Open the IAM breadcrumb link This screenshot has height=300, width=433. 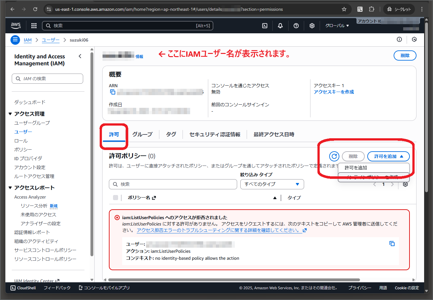click(x=28, y=40)
